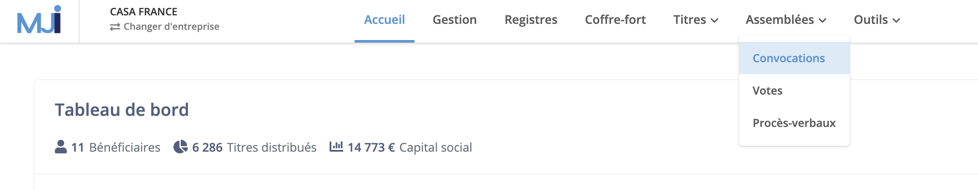The width and height of the screenshot is (978, 190).
Task: Switch to the Coffre-fort tab
Action: tap(615, 20)
